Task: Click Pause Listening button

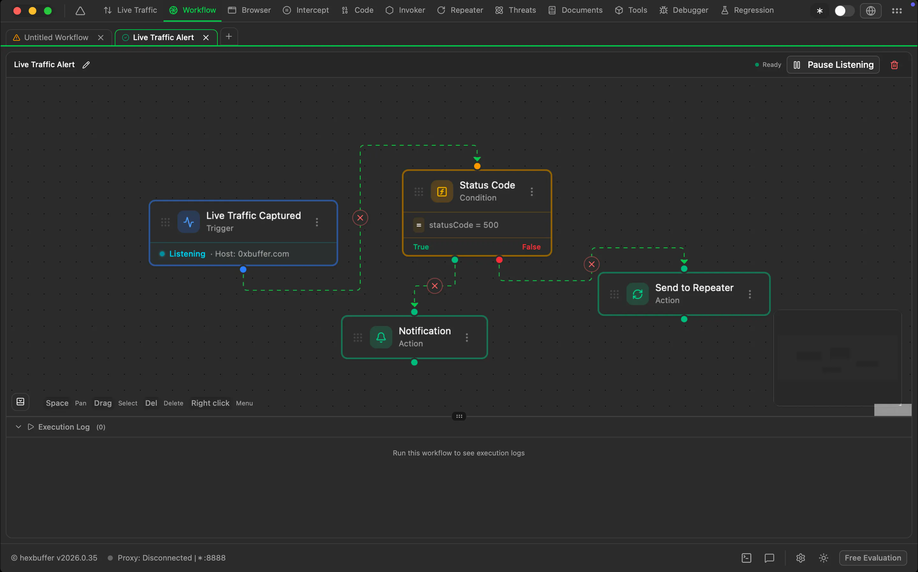Action: pos(833,65)
